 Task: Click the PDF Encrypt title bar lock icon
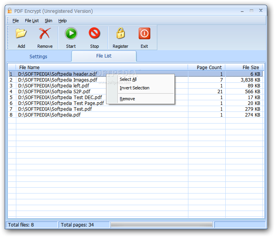10,11
